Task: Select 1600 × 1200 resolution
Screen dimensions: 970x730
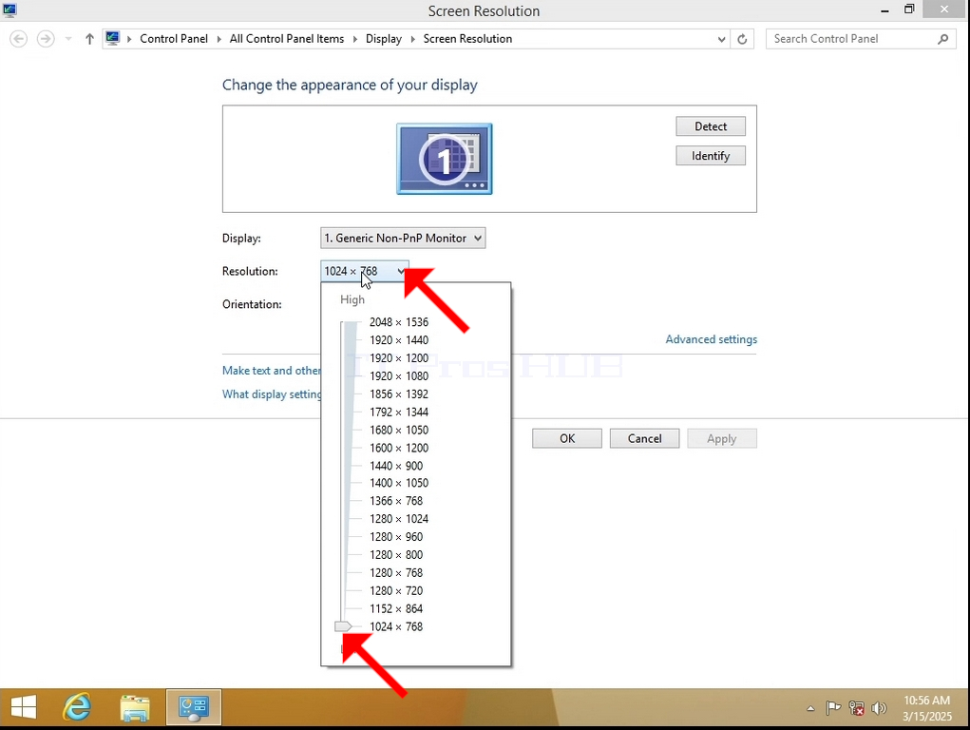Action: click(399, 448)
